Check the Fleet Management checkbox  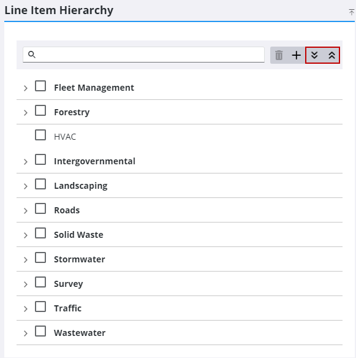(x=40, y=86)
